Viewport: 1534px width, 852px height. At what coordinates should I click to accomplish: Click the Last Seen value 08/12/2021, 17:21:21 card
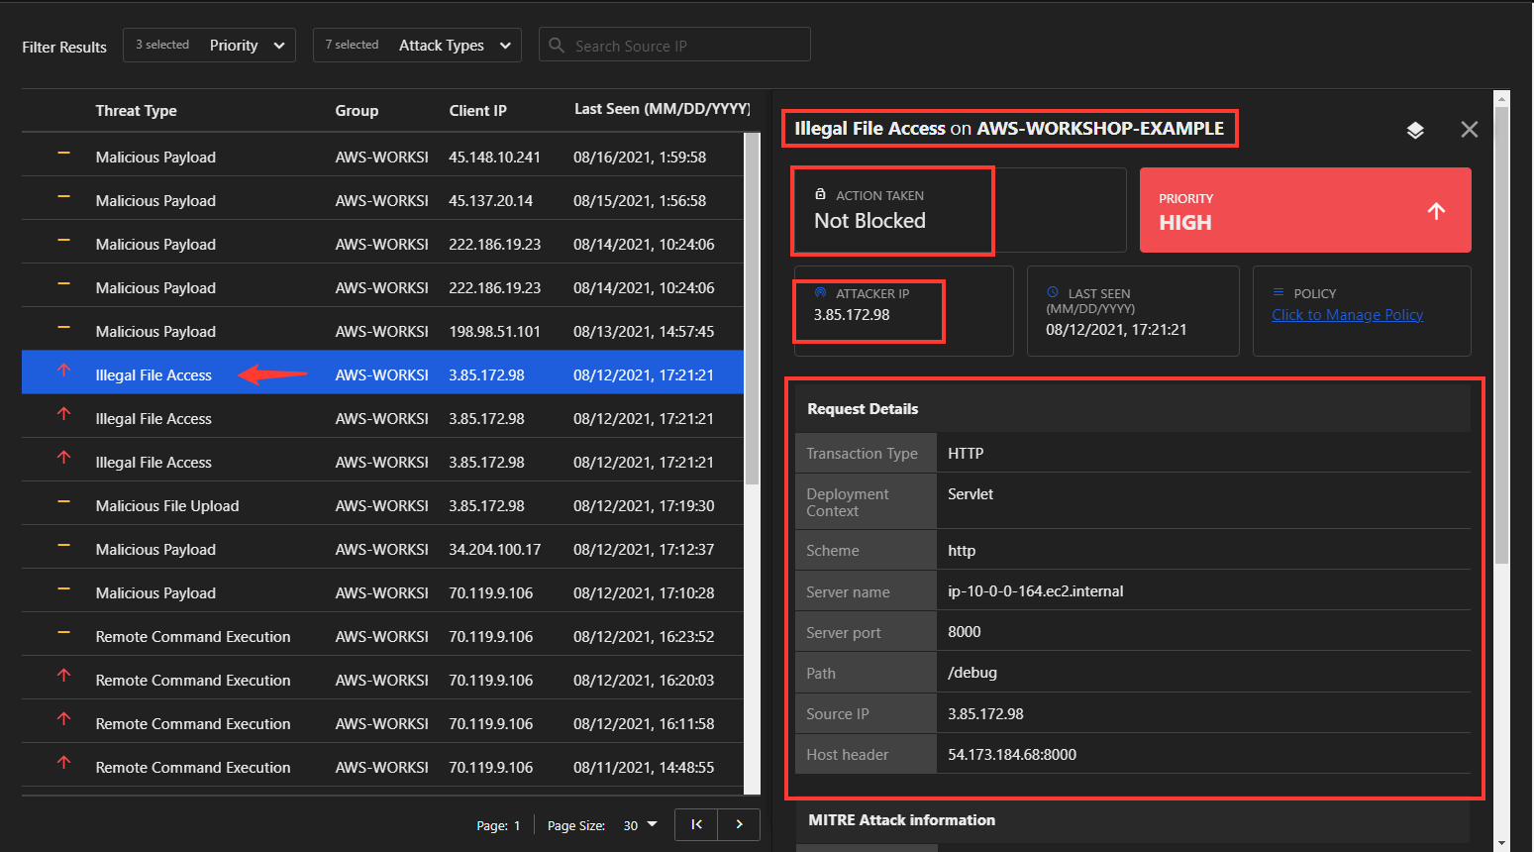[1133, 311]
